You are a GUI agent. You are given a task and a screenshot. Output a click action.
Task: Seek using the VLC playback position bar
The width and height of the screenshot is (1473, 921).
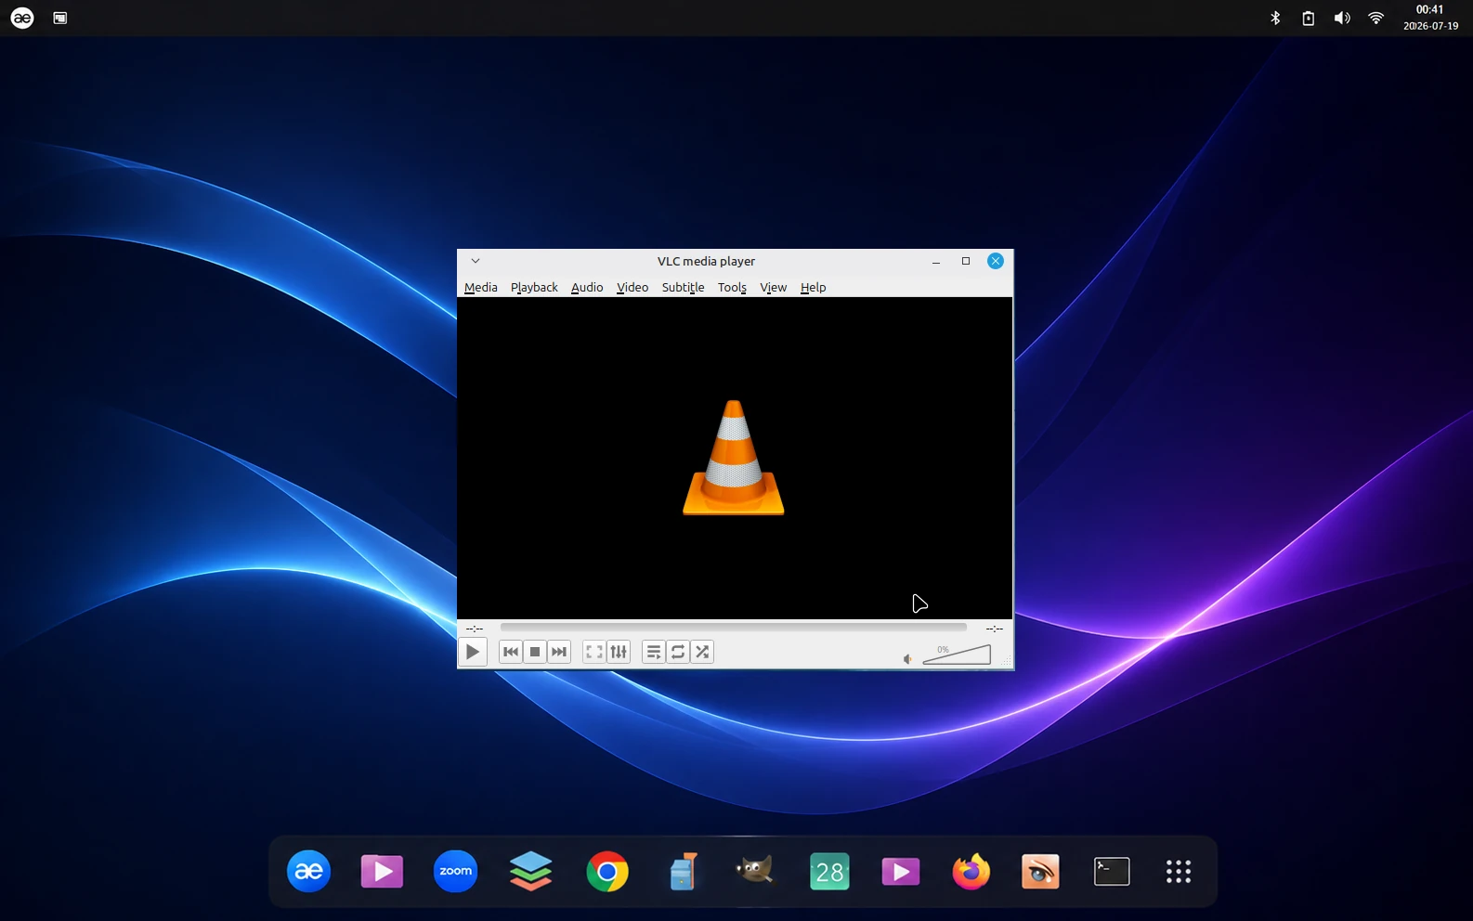coord(734,628)
